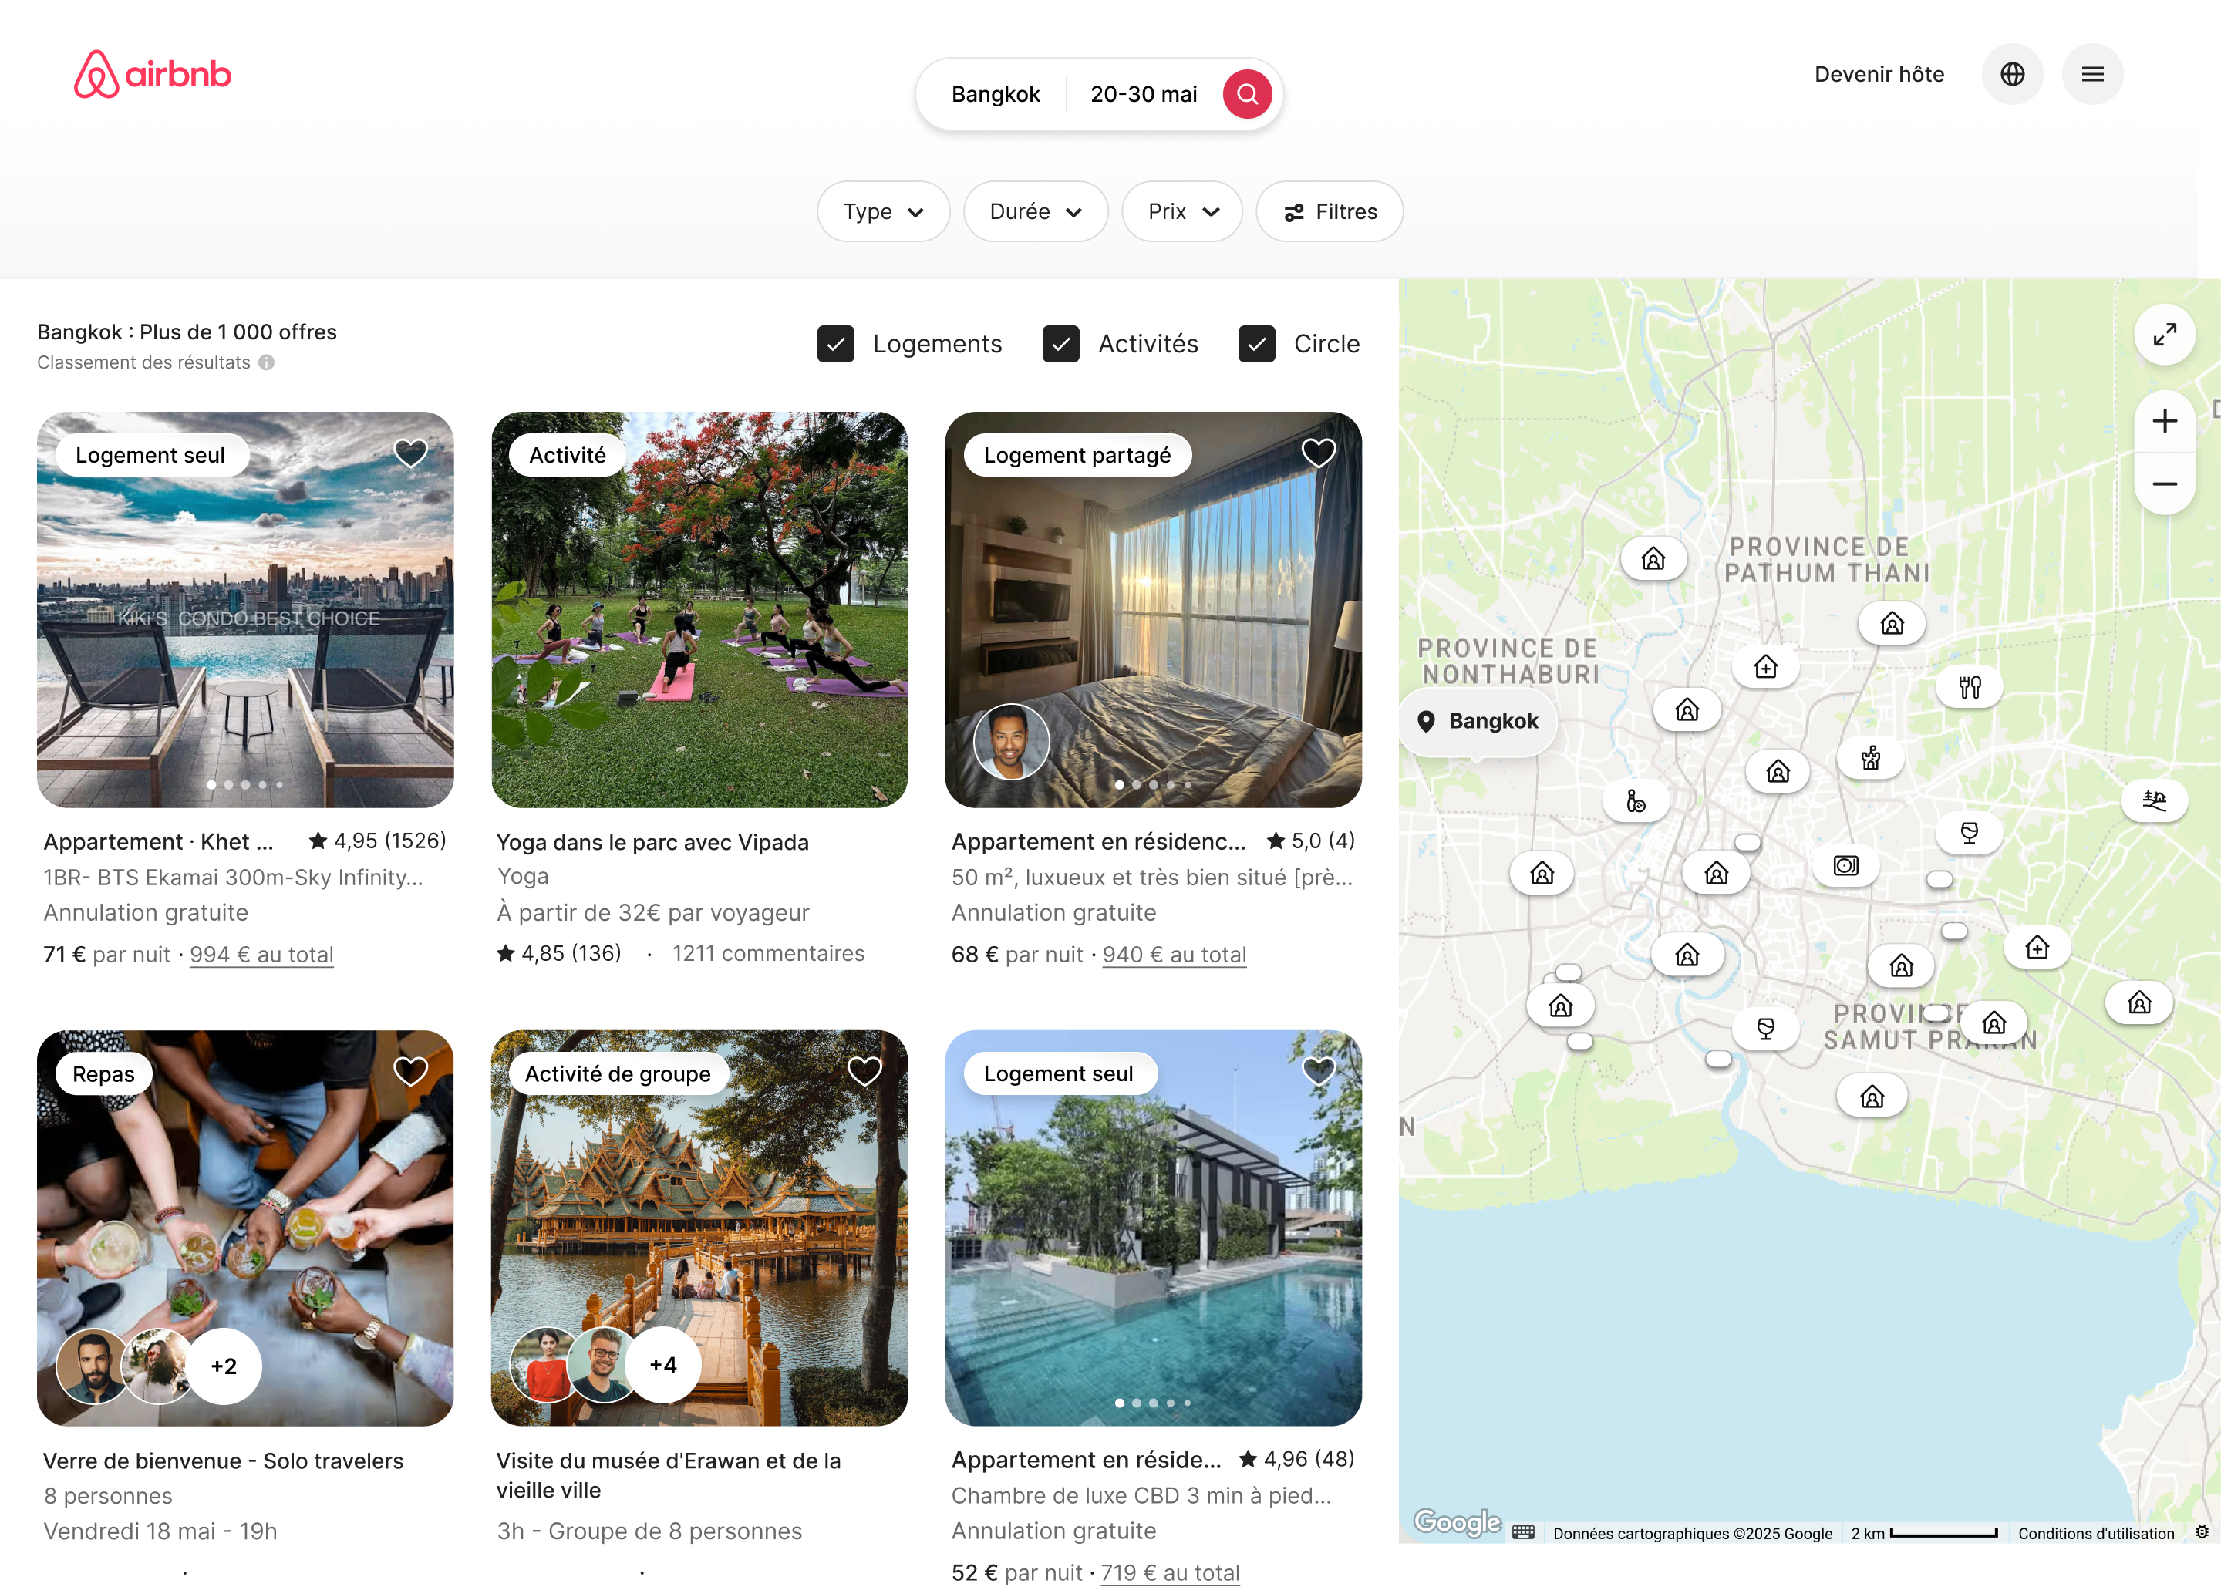Open the hamburger main menu

pos(2092,74)
